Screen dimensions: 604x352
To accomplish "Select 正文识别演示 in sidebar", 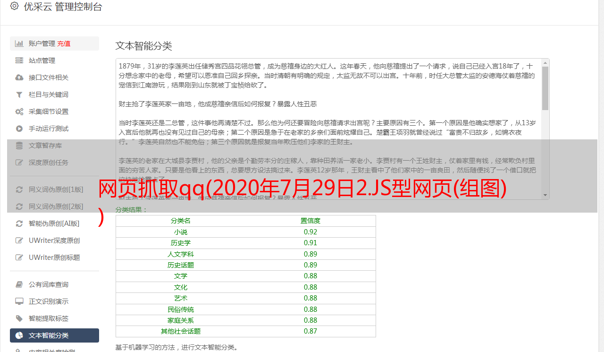I will click(x=54, y=301).
